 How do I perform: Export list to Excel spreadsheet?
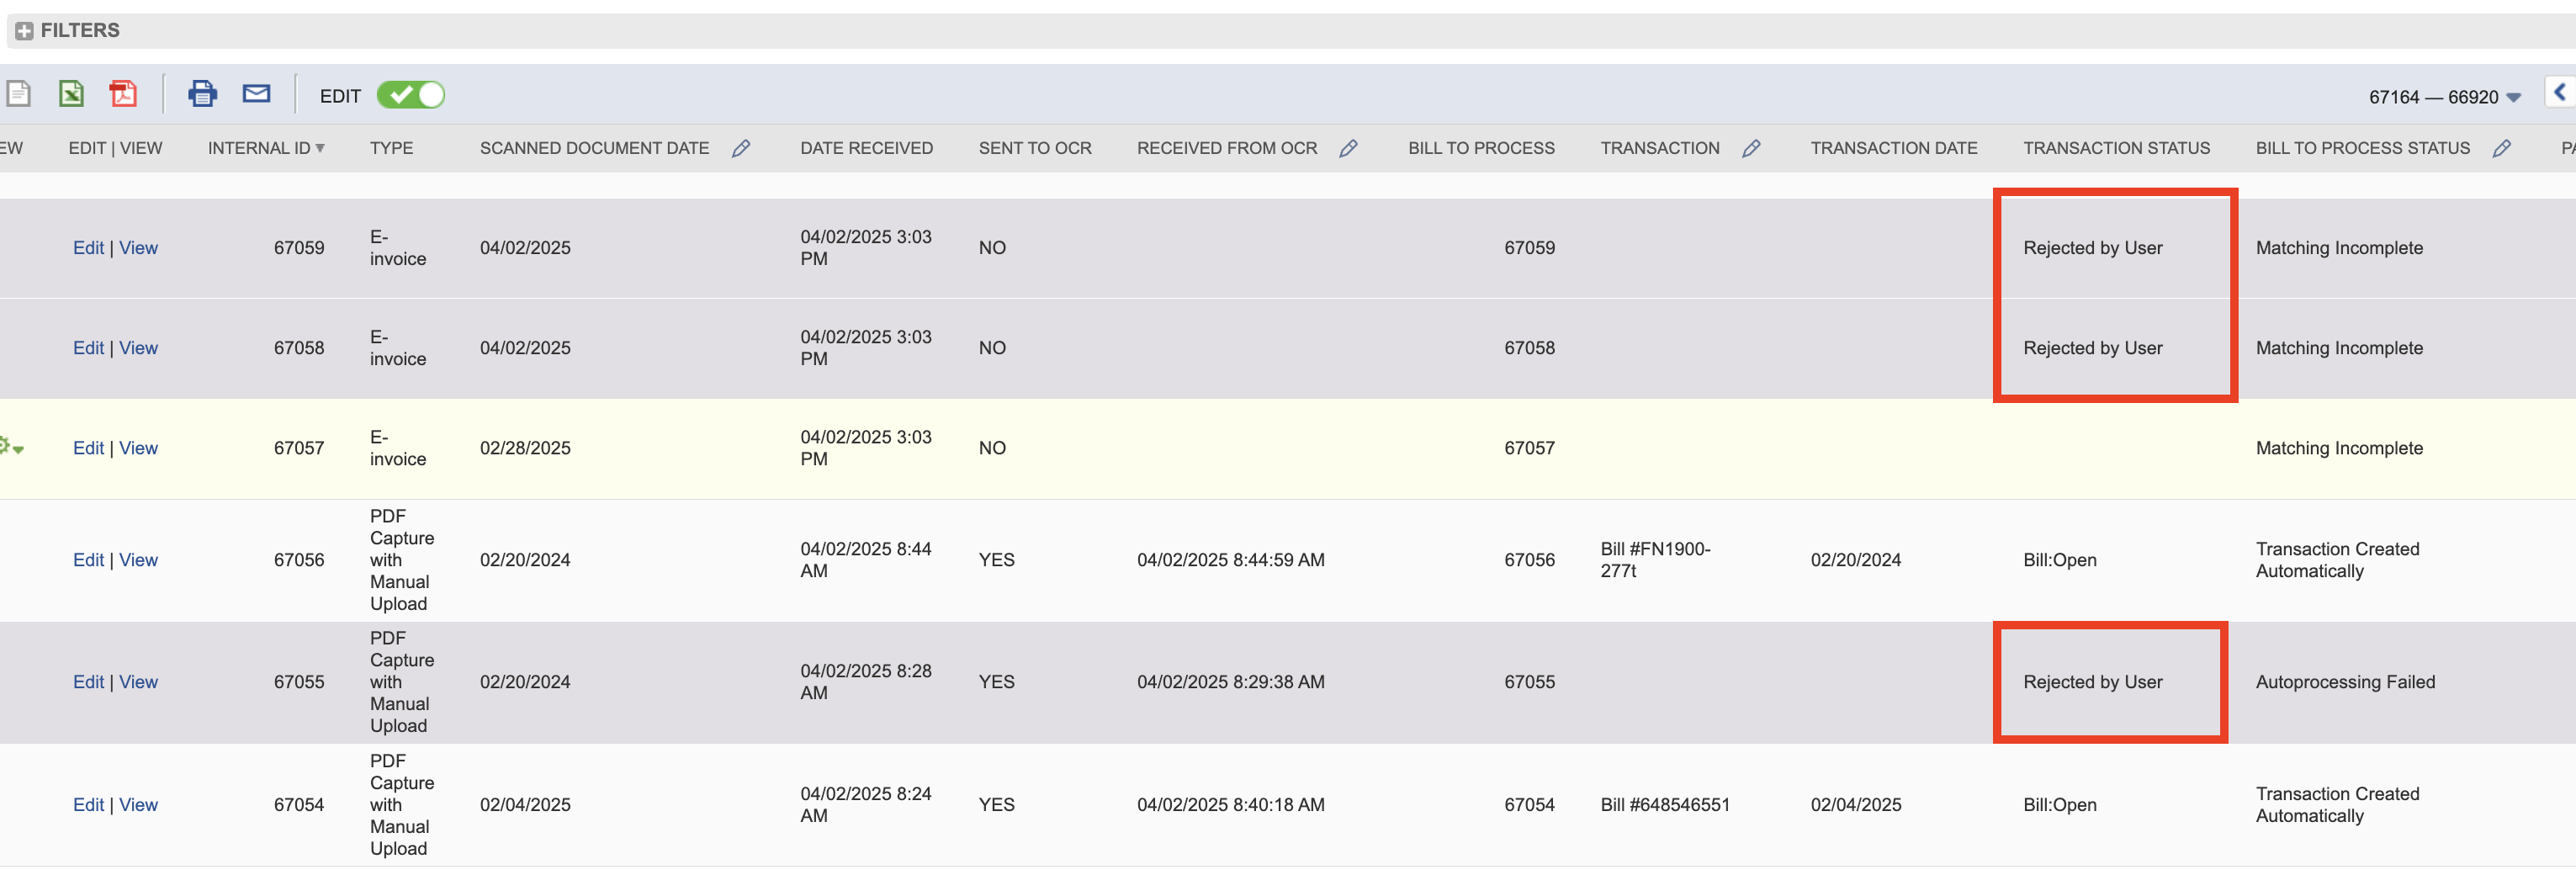coord(71,94)
